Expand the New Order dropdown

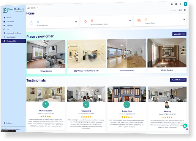(x=32, y=8)
